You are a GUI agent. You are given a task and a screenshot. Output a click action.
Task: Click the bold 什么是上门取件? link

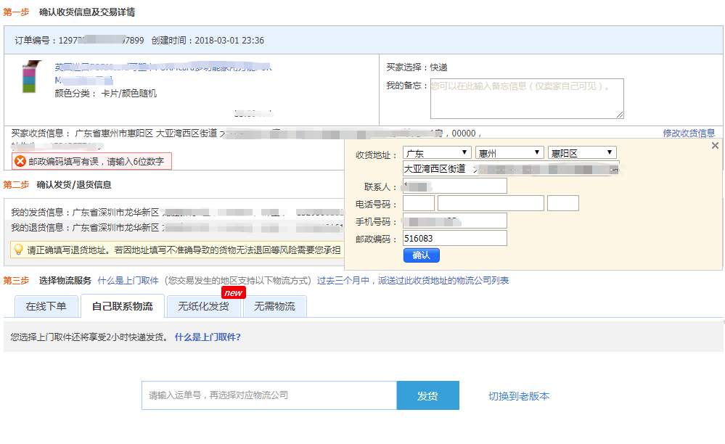pos(207,337)
